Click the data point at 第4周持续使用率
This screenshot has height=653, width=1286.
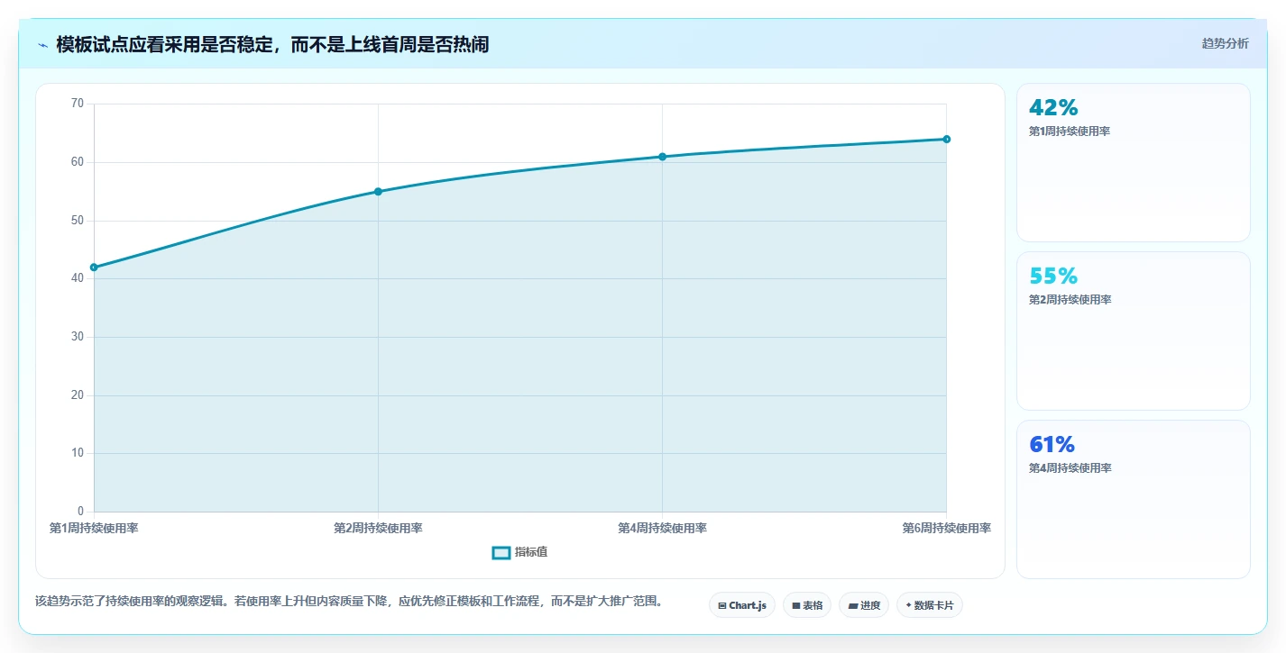point(662,157)
